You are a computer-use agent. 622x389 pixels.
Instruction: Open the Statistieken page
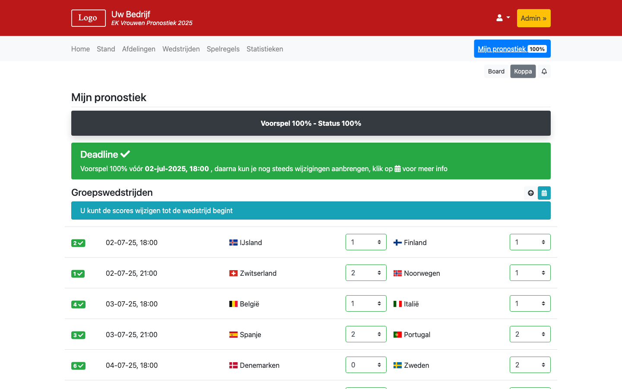click(265, 49)
